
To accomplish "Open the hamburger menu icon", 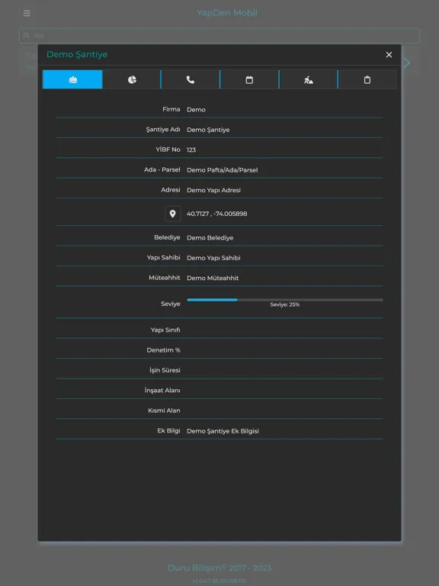I will 27,13.
